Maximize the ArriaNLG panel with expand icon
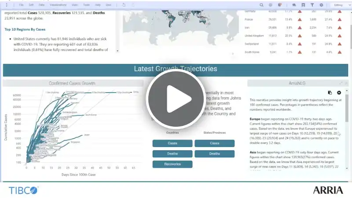Image resolution: width=352 pixels, height=198 pixels. 341,83
